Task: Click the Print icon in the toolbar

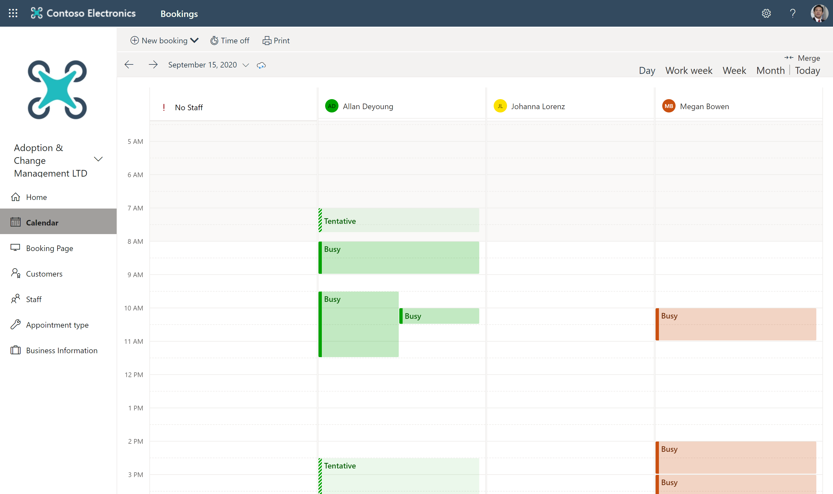Action: click(267, 40)
